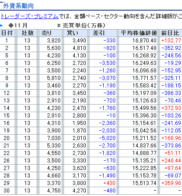
Task: Click the blue arrow beside ◆11月
Action: (x=1, y=26)
